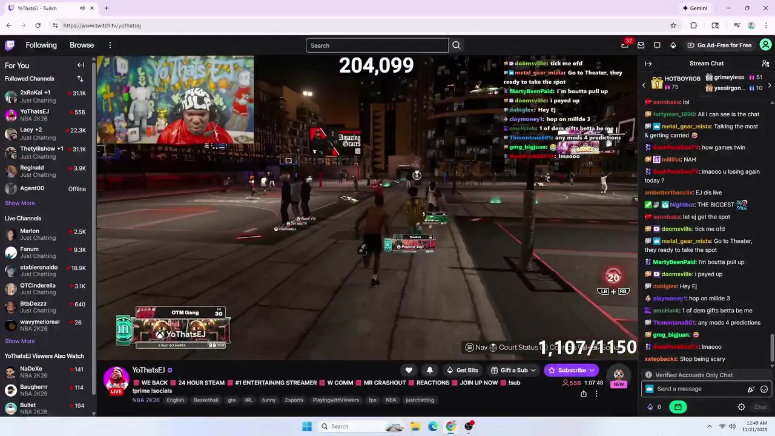Open the Browse tab
The image size is (775, 436).
[82, 45]
